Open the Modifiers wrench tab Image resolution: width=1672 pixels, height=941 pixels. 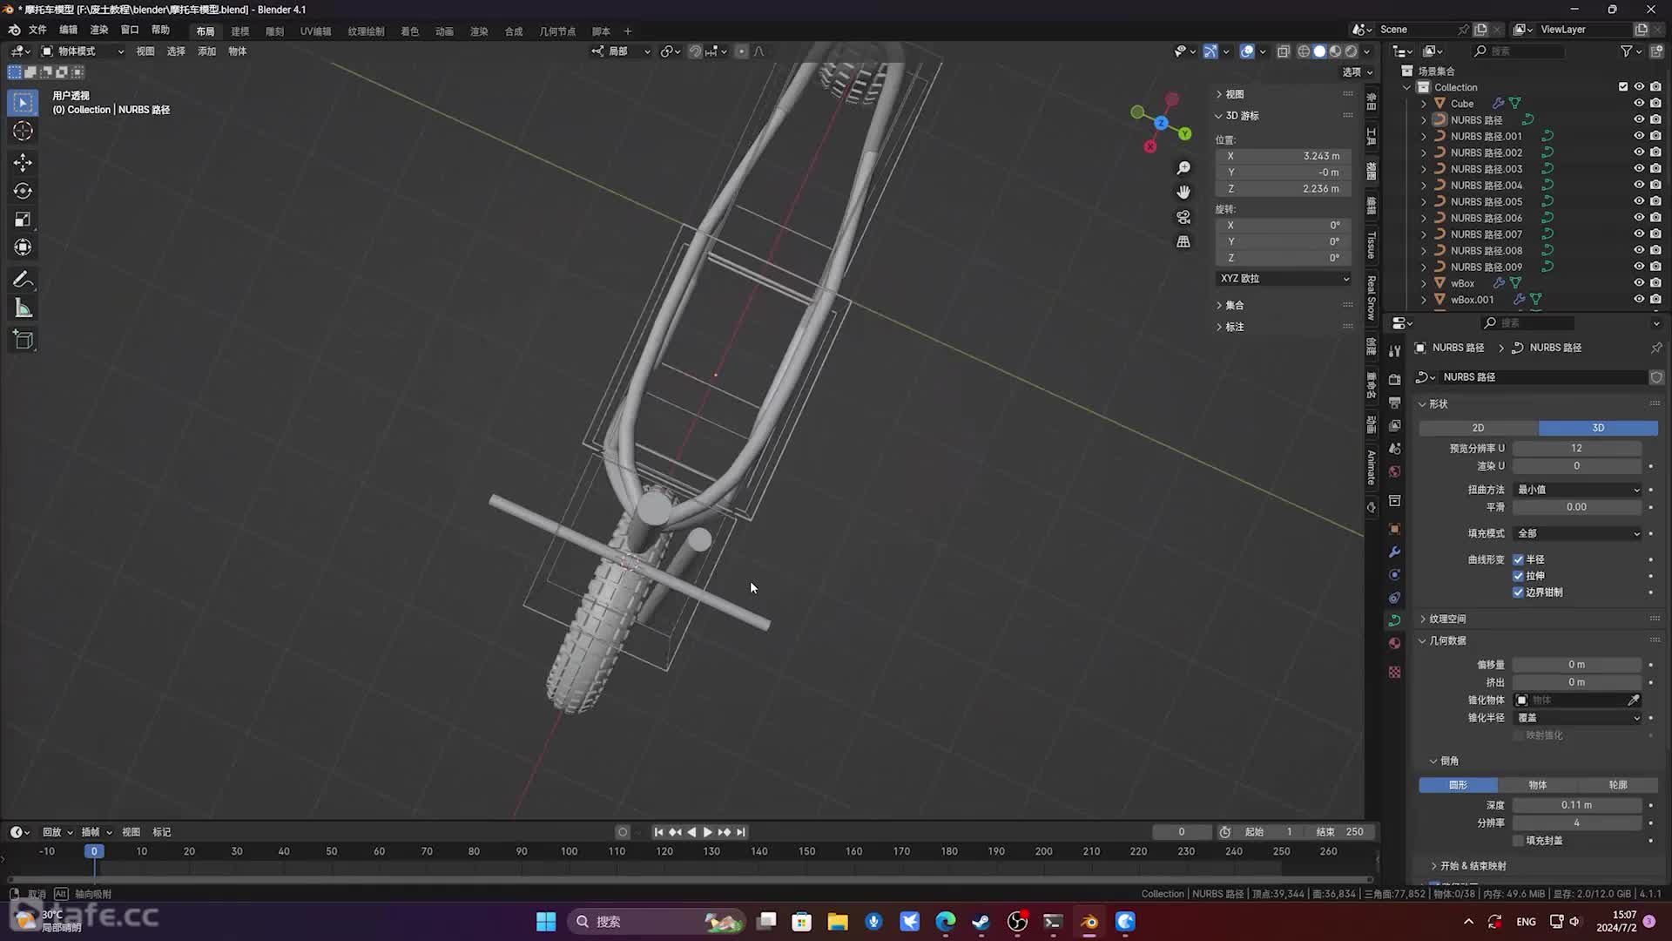click(1394, 552)
